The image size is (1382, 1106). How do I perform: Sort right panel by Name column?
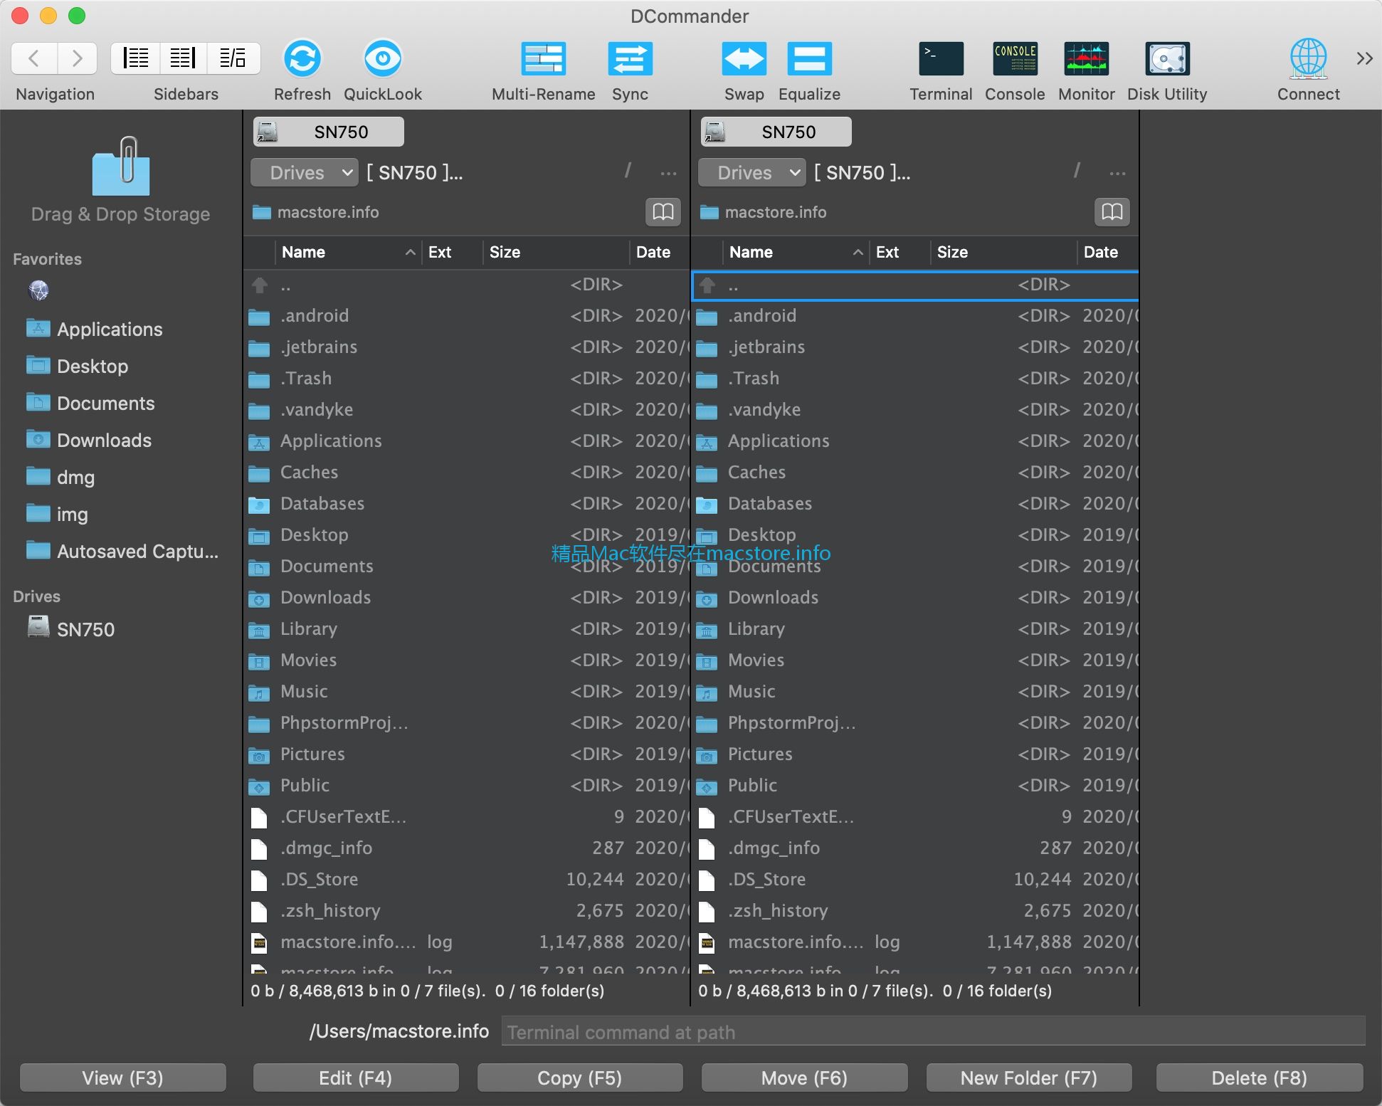795,252
